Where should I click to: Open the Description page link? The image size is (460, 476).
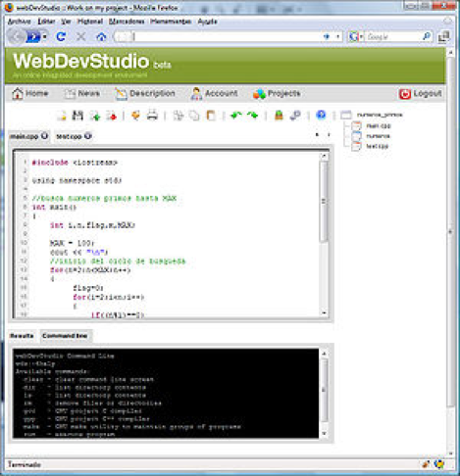coord(145,94)
